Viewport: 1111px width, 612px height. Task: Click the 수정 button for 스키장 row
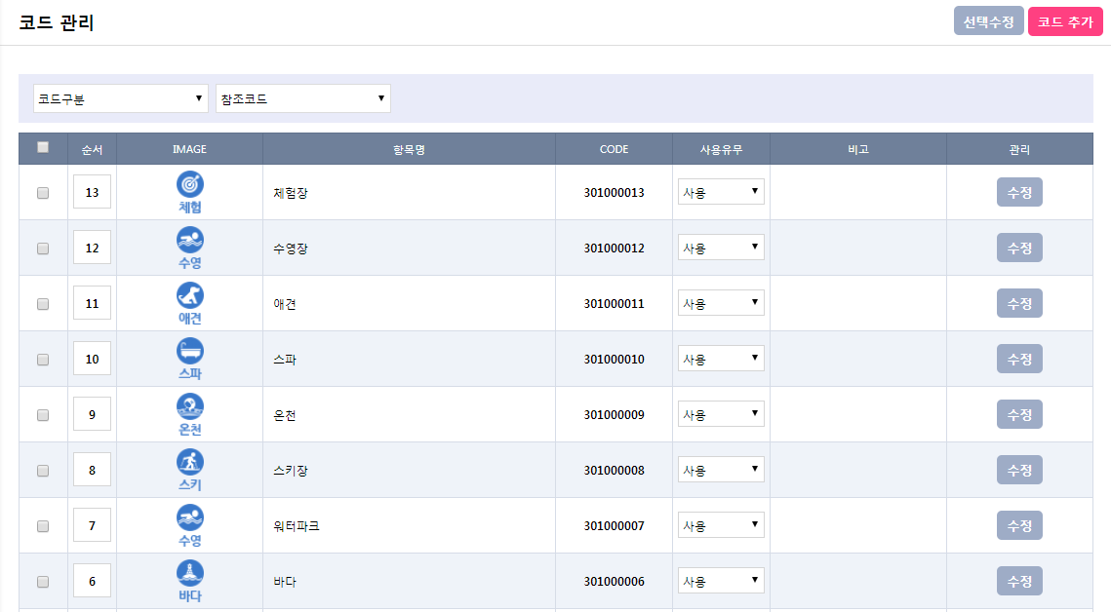1019,471
